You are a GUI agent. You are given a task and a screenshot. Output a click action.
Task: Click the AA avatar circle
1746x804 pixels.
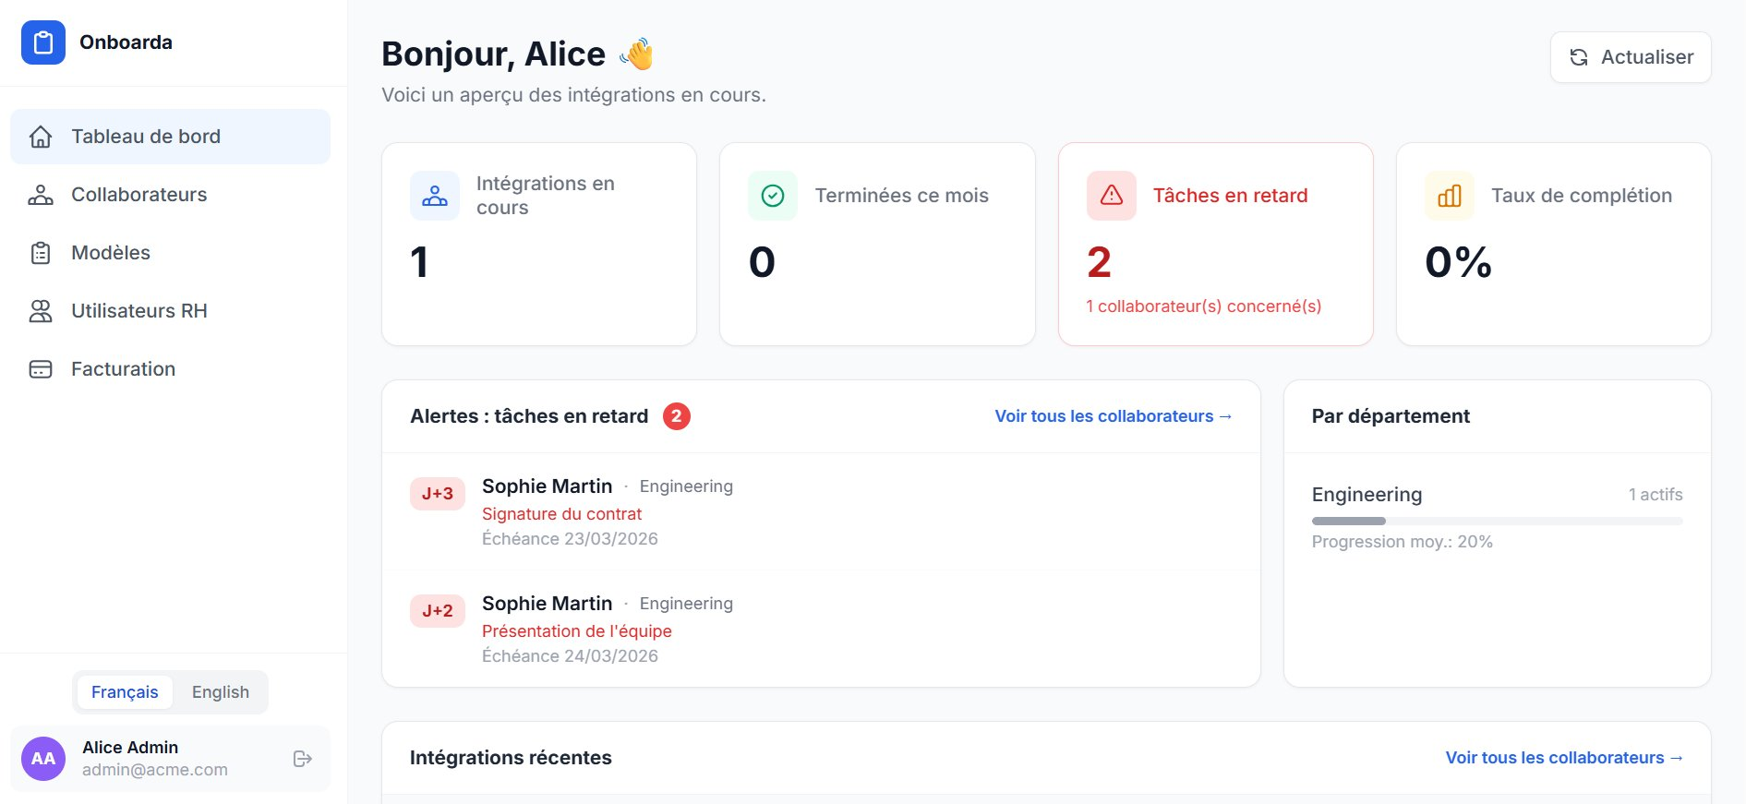click(x=43, y=759)
